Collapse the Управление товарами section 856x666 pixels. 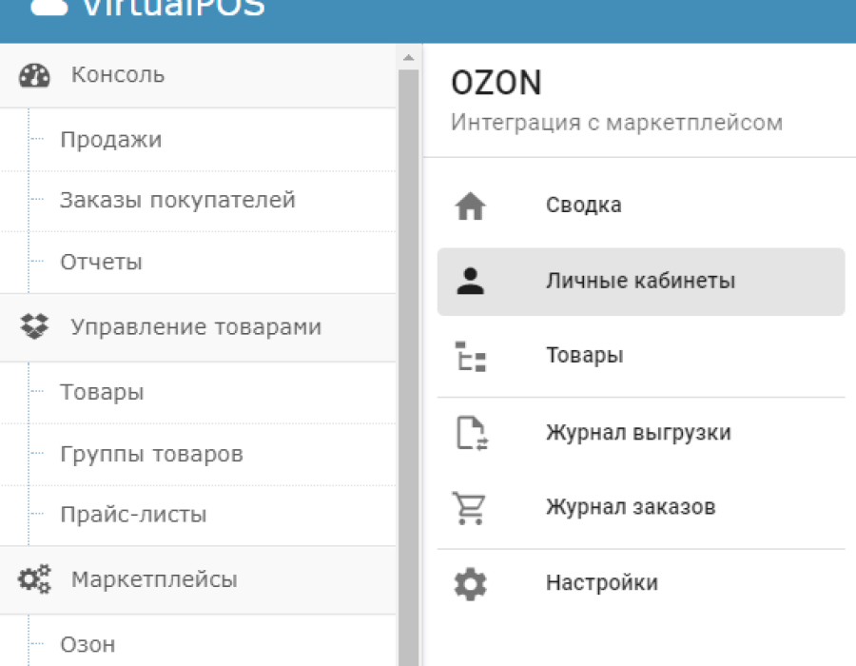pyautogui.click(x=198, y=327)
